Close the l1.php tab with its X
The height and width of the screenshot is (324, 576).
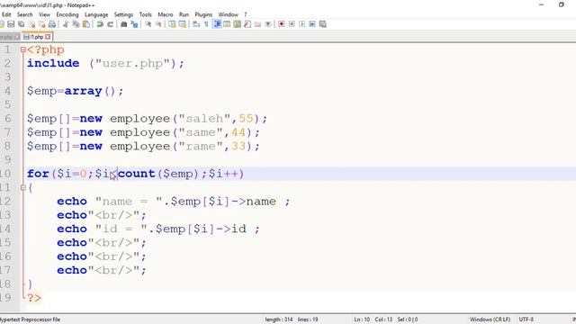(48, 37)
